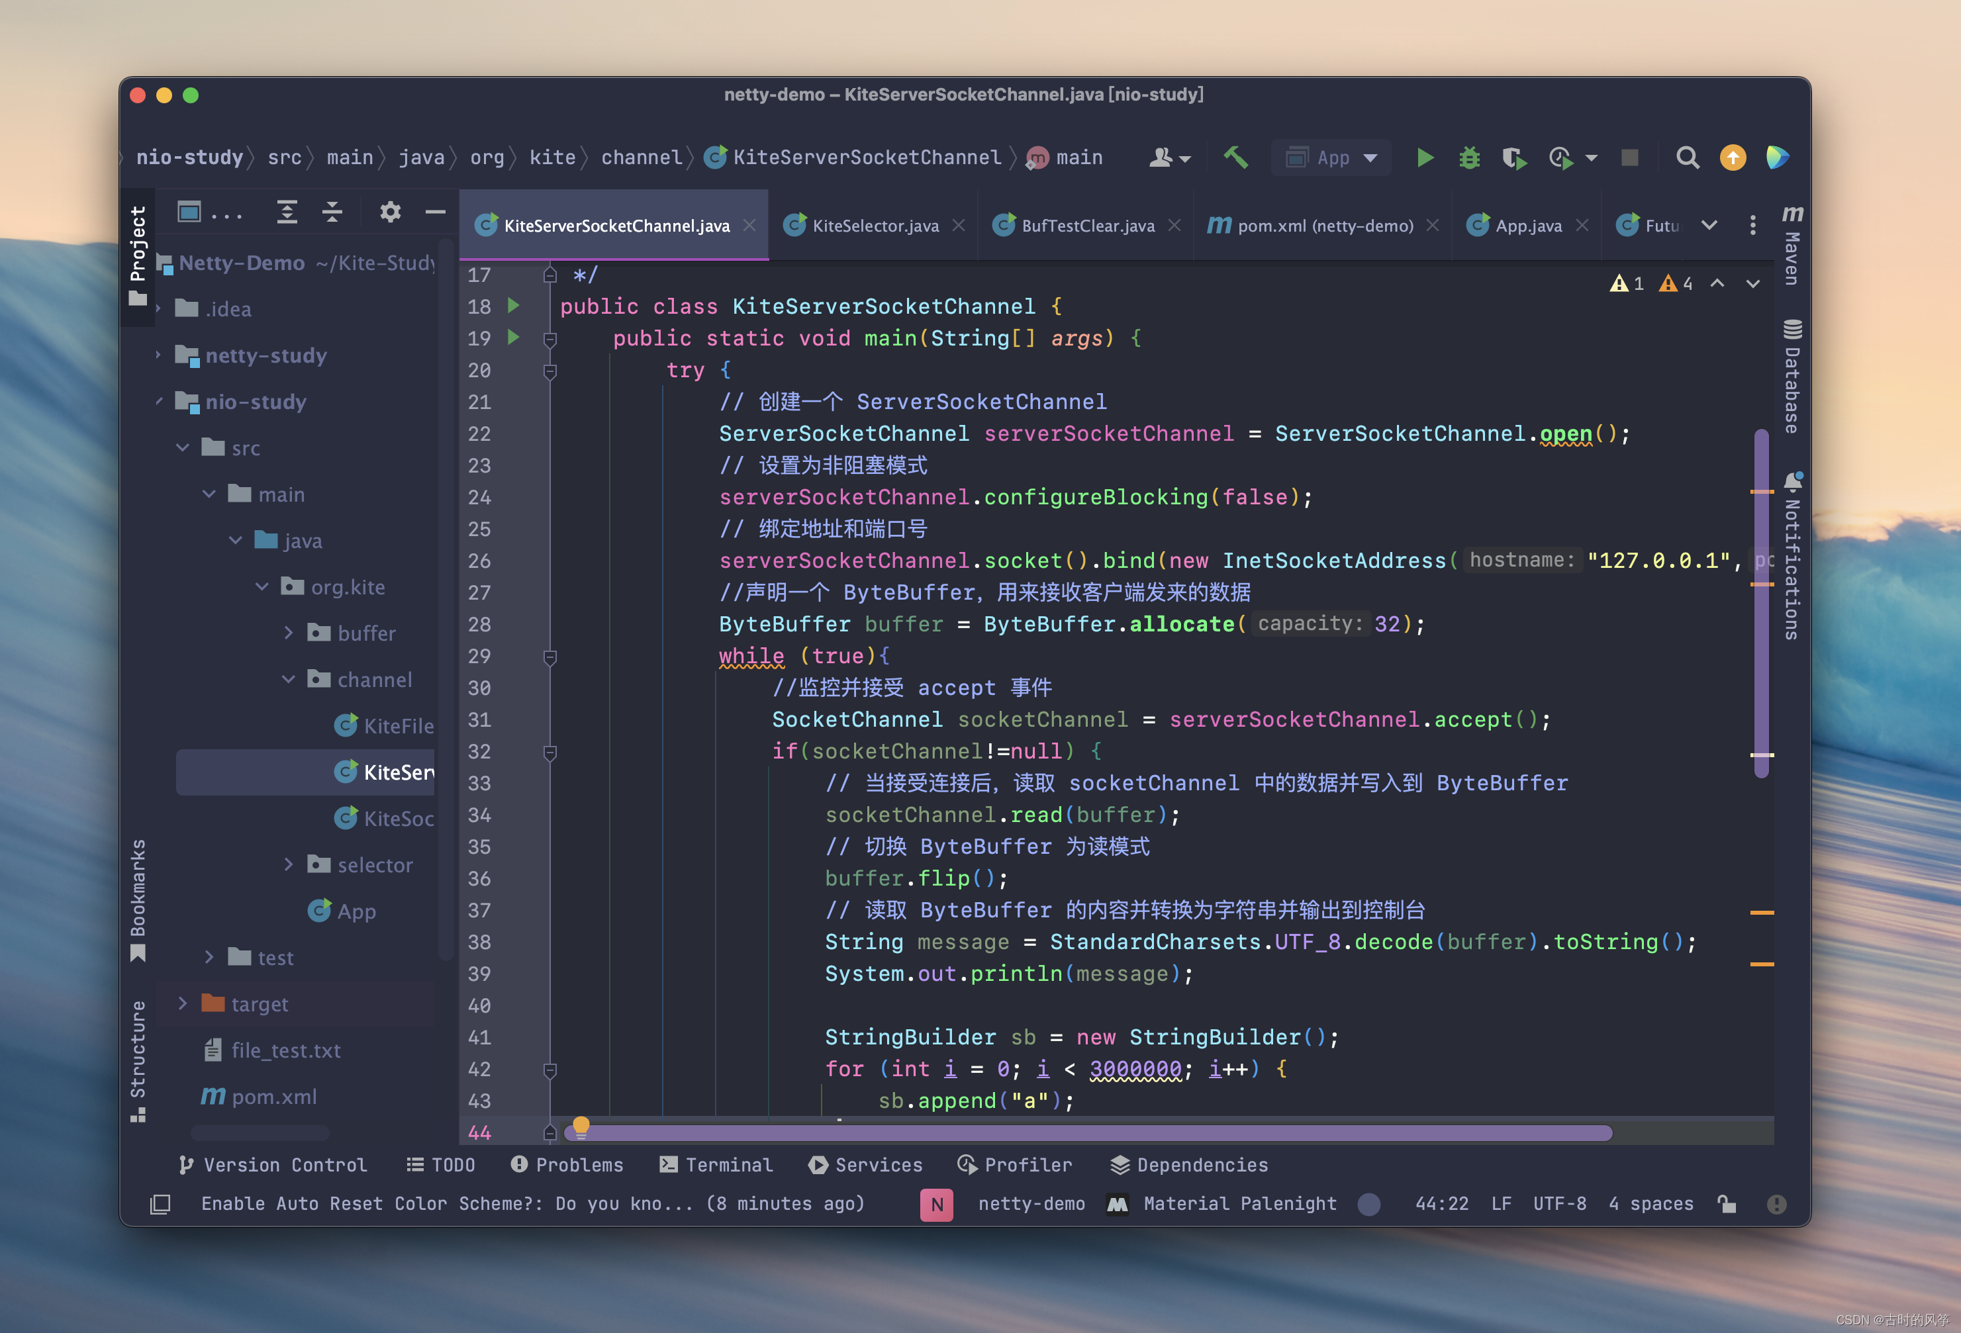This screenshot has height=1333, width=1961.
Task: Open the Structure tool window
Action: point(138,1062)
